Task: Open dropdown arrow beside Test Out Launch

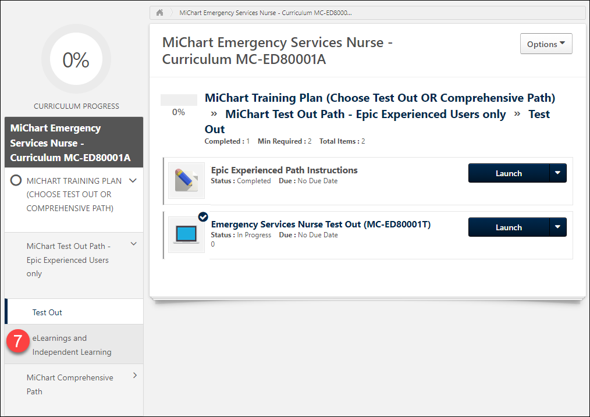Action: (x=558, y=227)
